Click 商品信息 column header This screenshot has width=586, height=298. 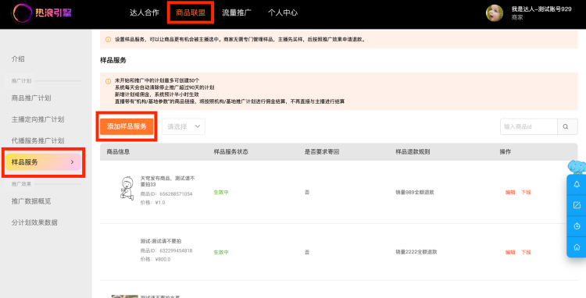click(118, 152)
